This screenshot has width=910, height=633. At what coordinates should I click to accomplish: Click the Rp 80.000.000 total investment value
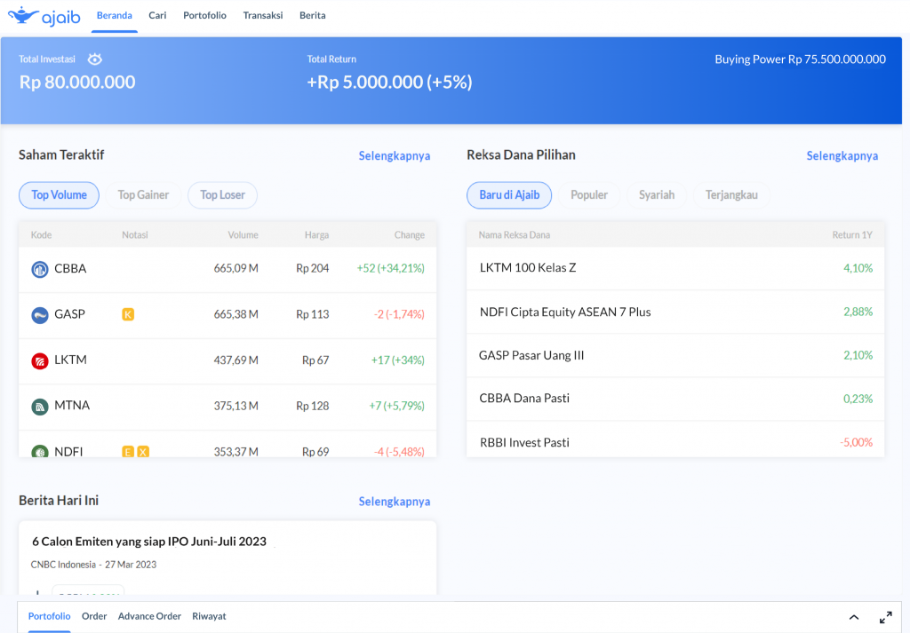77,83
